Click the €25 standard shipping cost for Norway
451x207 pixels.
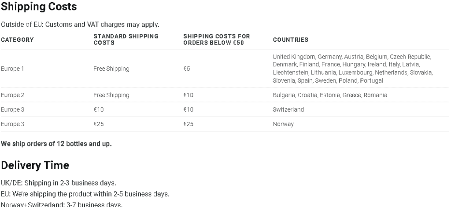coord(99,124)
